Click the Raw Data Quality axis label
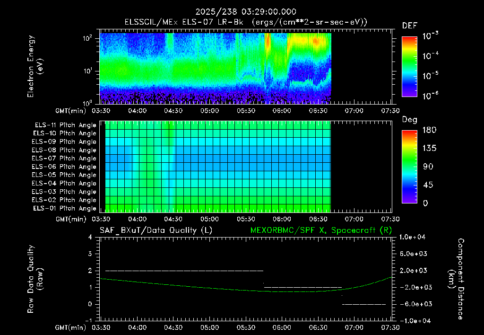484x335 pixels. coord(35,279)
